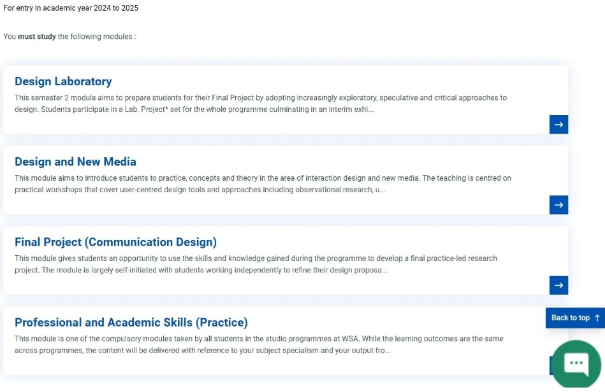
Task: Open the Design Laboratory module title link
Action: tap(63, 81)
